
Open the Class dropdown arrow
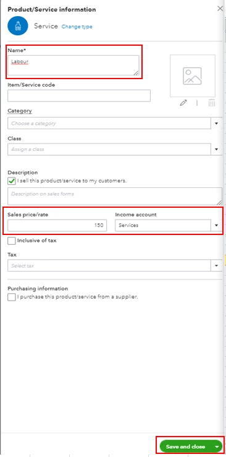tap(216, 149)
